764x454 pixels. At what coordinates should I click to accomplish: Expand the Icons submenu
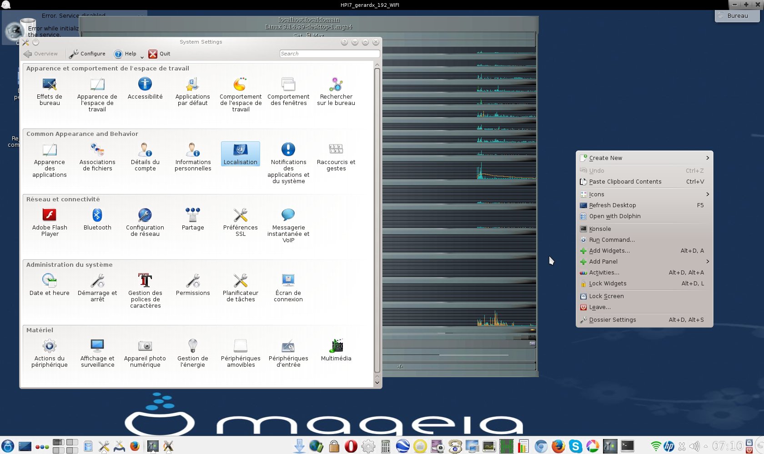(644, 194)
